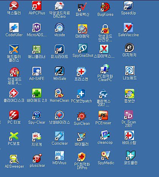Open the SpyOneShot shortcut
Image resolution: width=159 pixels, height=177 pixels.
pos(83,48)
